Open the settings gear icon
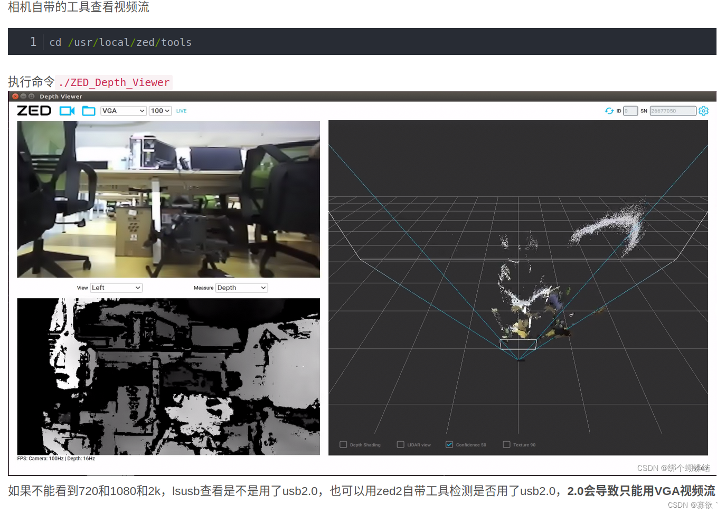 coord(704,111)
